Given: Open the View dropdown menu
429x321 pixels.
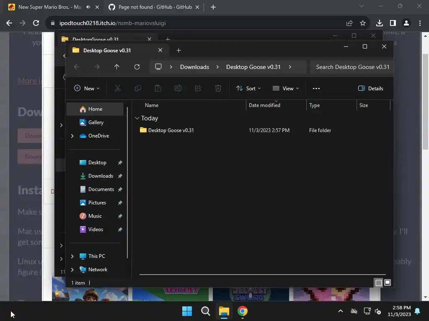Looking at the screenshot, I should [286, 89].
